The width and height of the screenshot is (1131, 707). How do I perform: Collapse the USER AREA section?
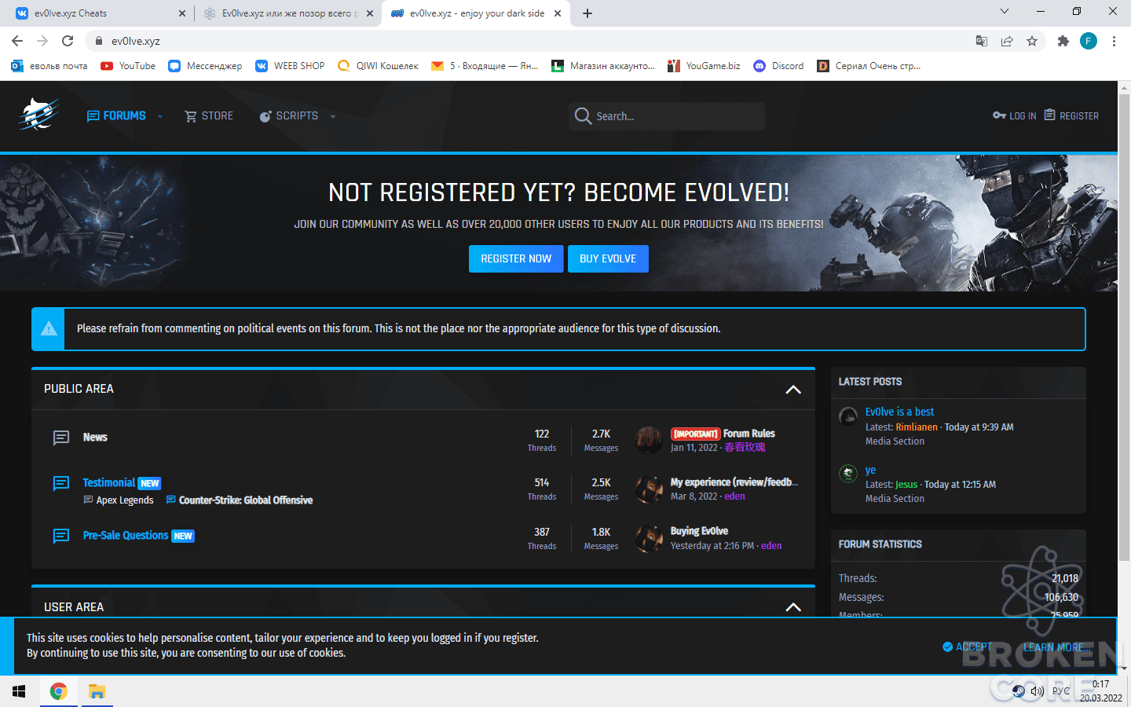tap(793, 607)
